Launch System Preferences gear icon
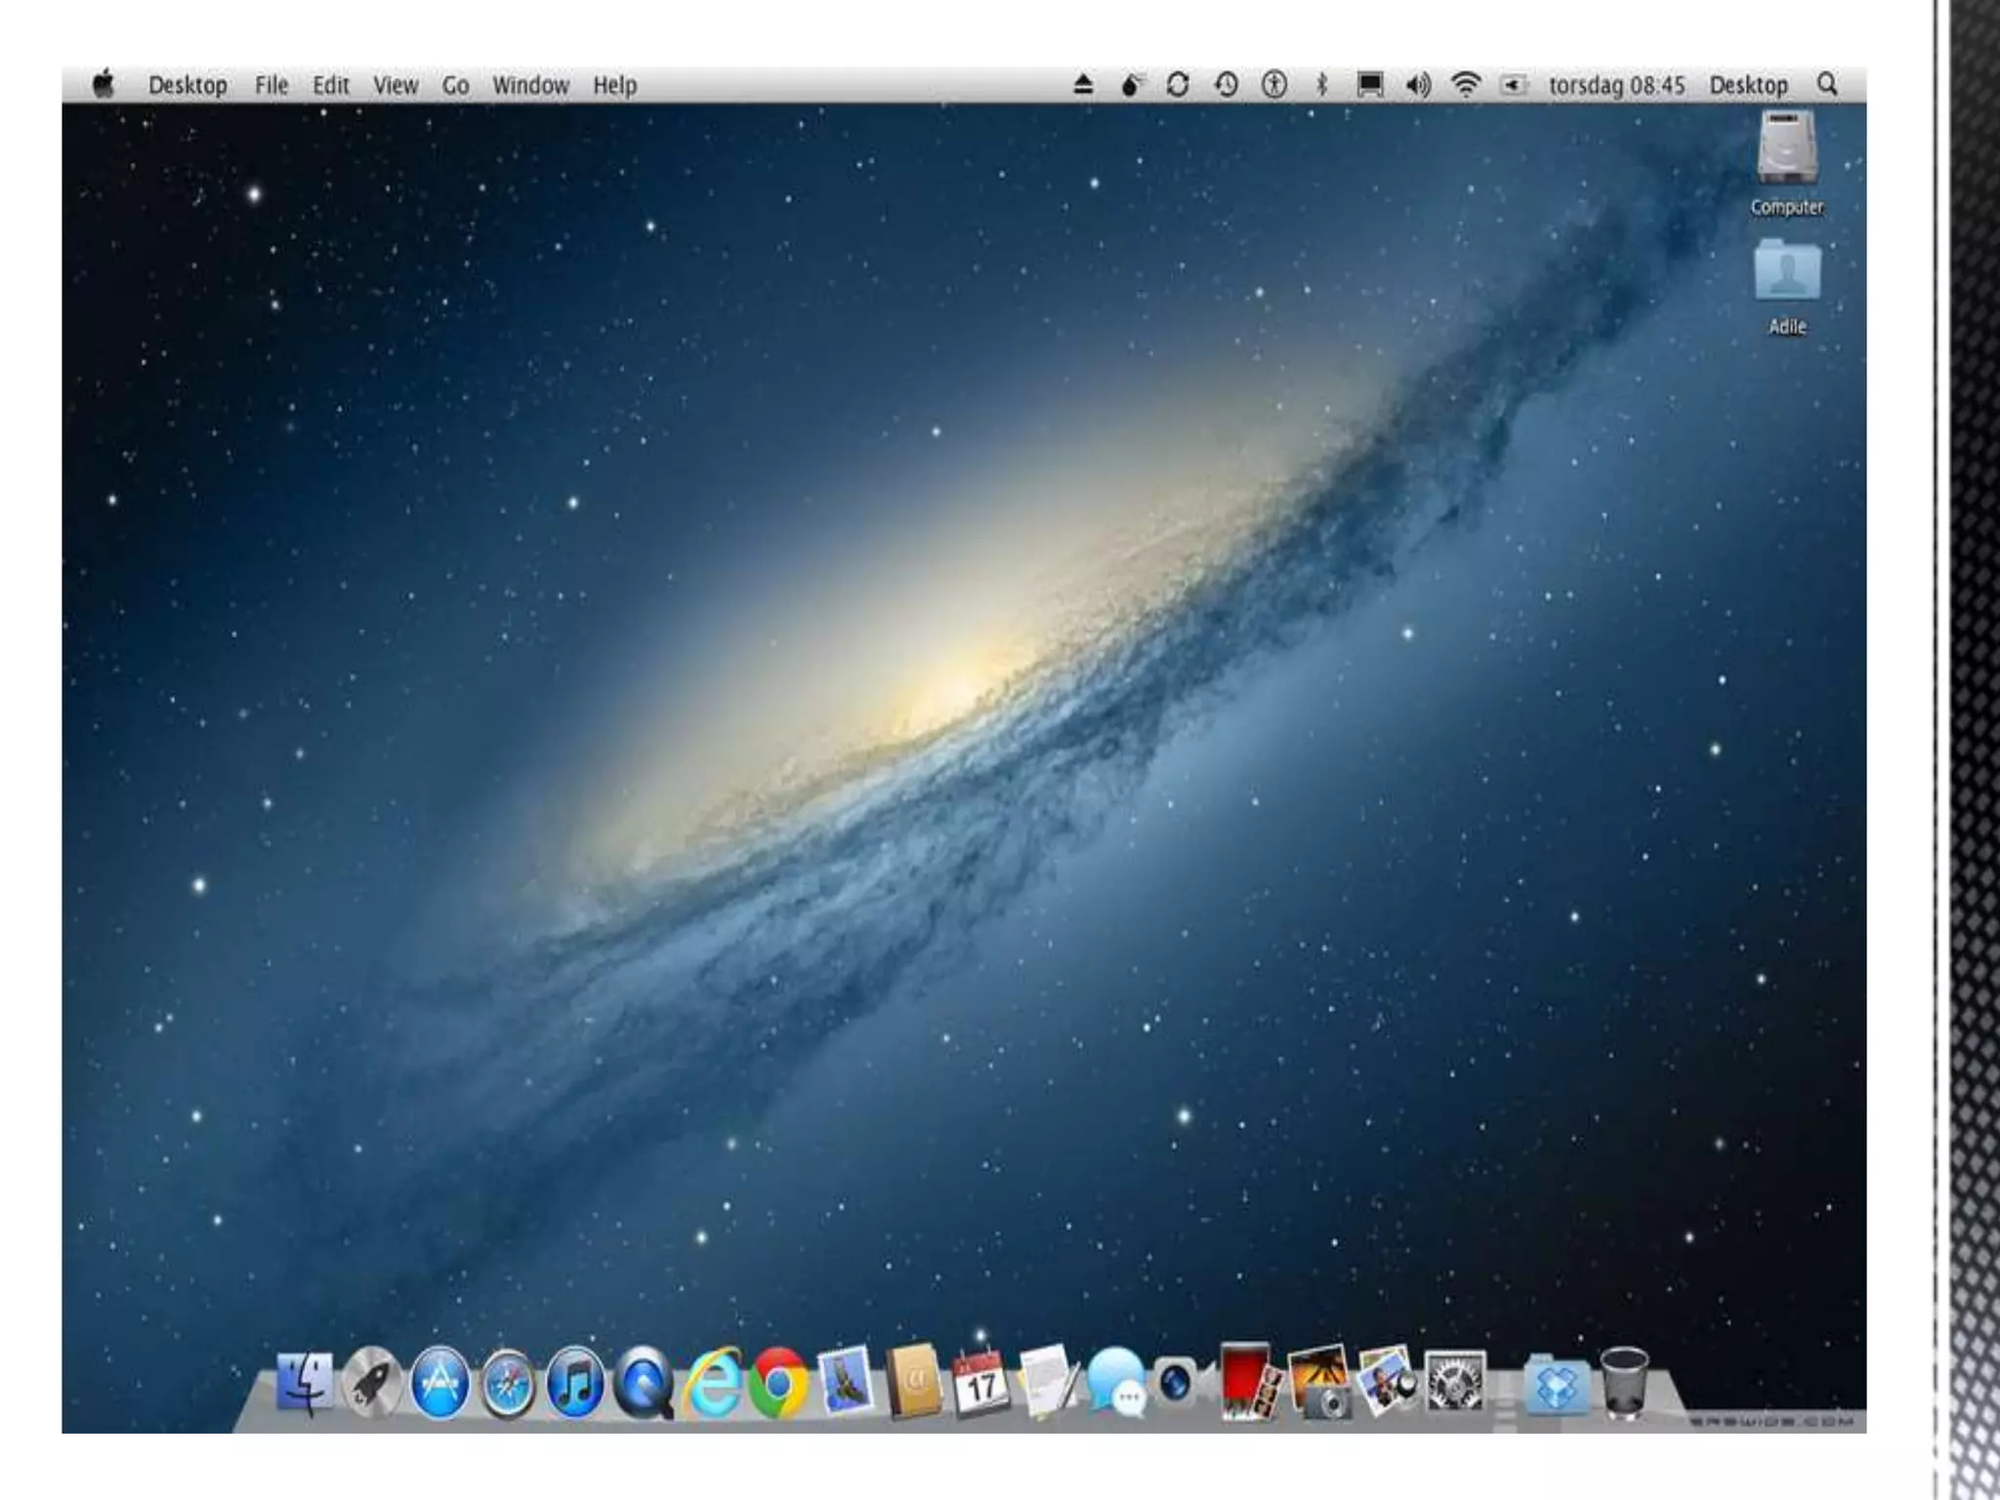This screenshot has width=2000, height=1500. [x=1455, y=1383]
